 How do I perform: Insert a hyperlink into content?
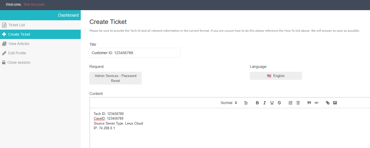[x=327, y=103]
